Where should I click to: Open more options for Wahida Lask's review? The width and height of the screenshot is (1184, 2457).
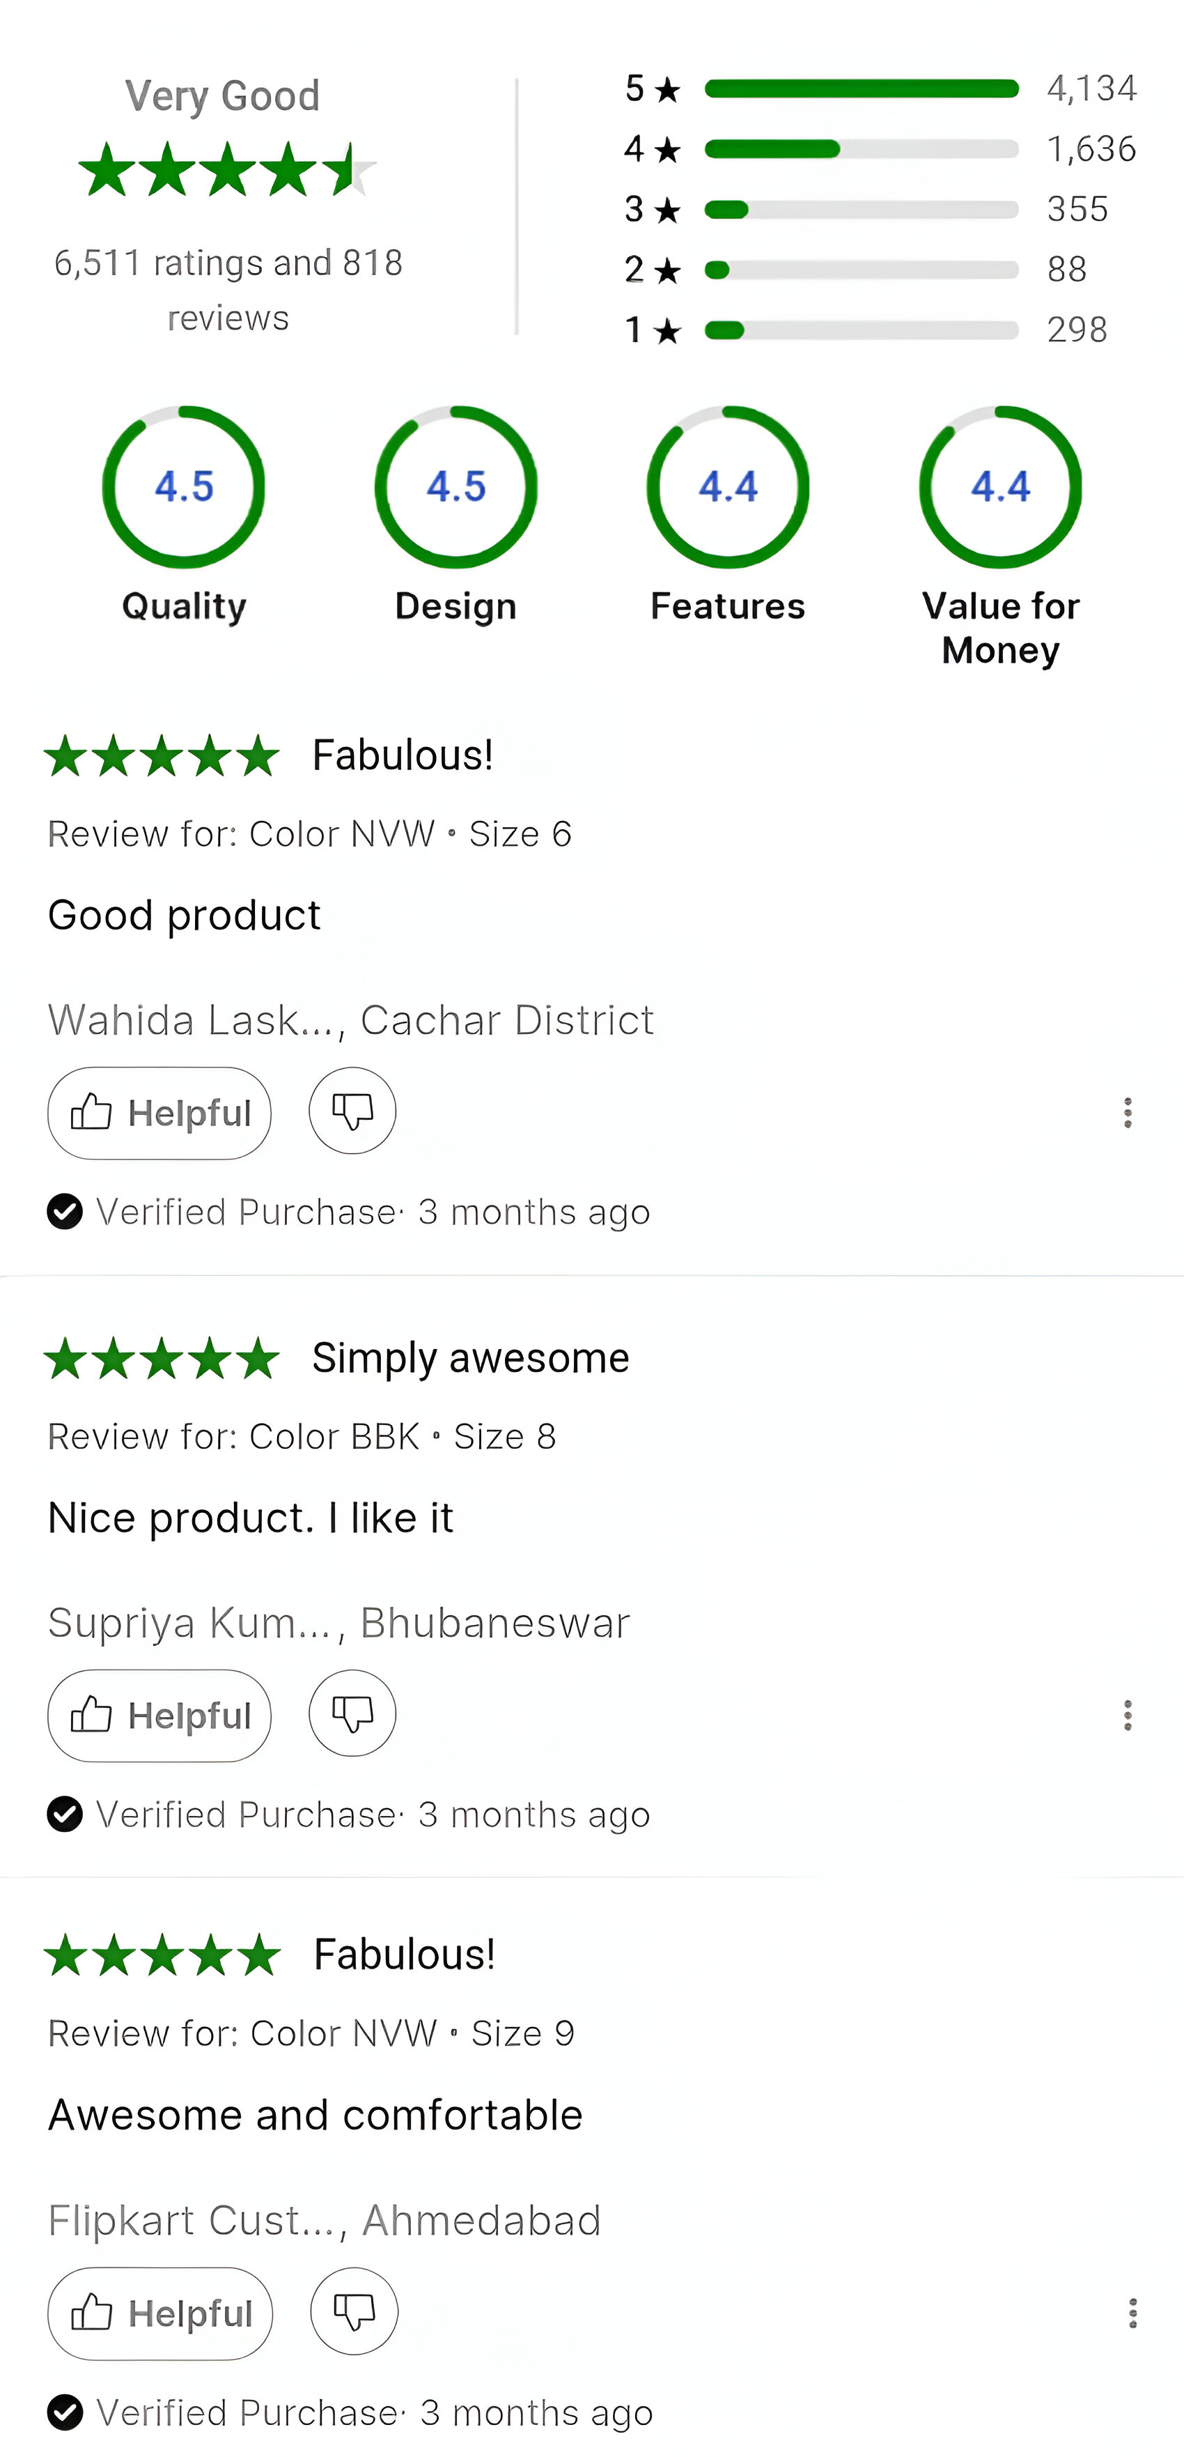pyautogui.click(x=1128, y=1112)
